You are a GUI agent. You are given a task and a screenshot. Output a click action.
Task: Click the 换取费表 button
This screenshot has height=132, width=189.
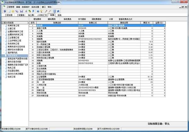click(x=67, y=19)
